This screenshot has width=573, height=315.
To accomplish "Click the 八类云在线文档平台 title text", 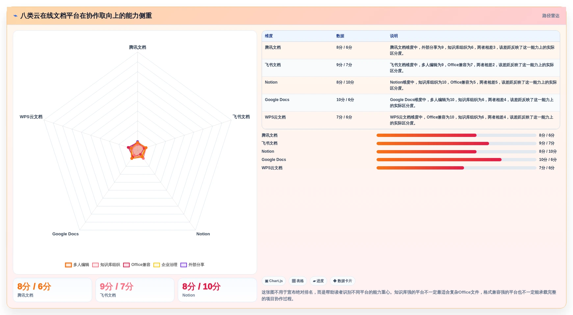I will point(86,16).
